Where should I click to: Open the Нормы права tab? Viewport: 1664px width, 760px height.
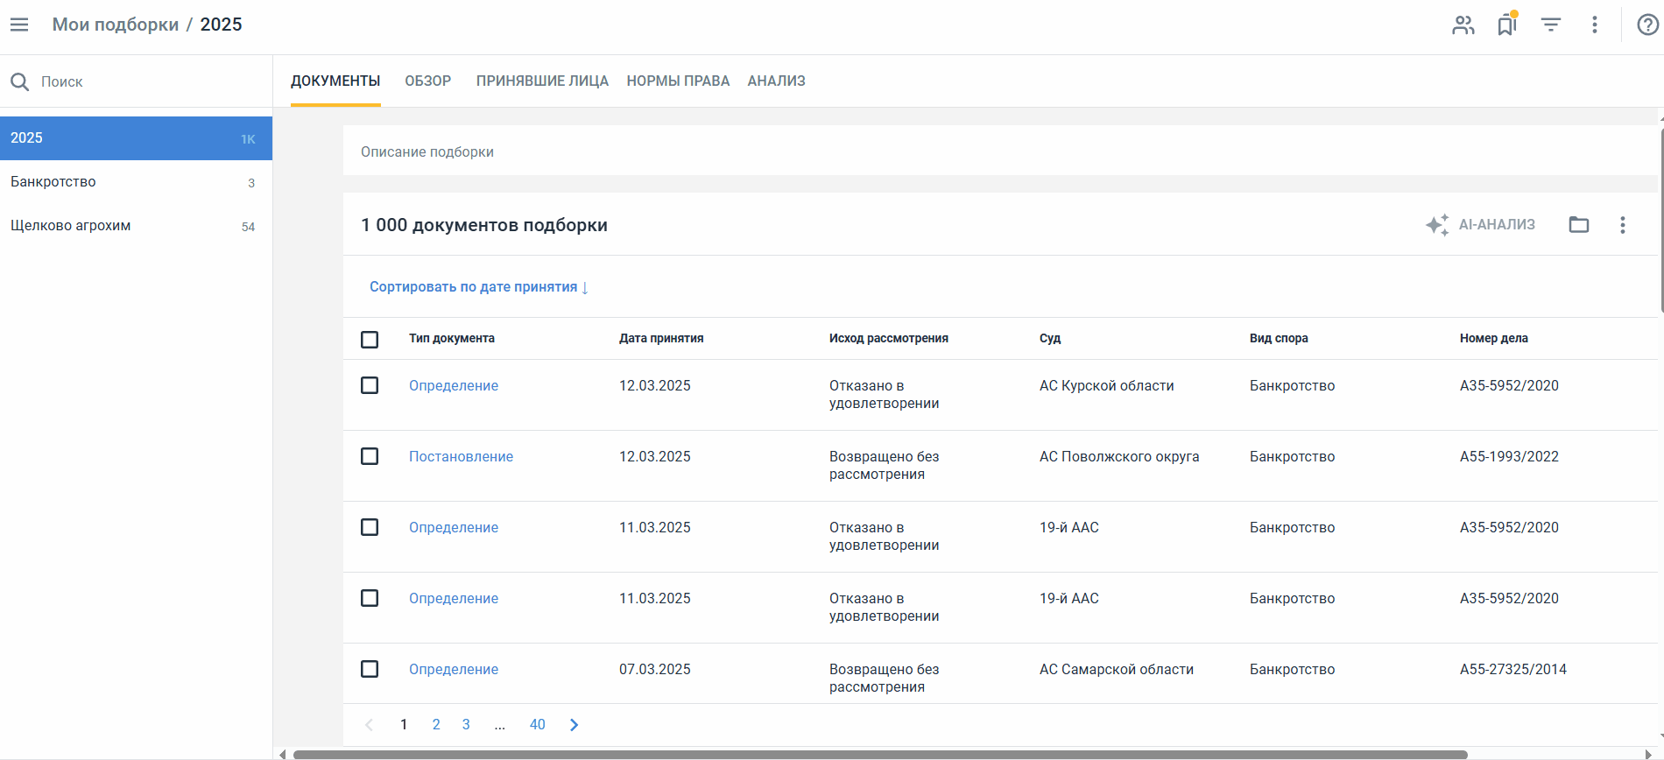click(678, 81)
